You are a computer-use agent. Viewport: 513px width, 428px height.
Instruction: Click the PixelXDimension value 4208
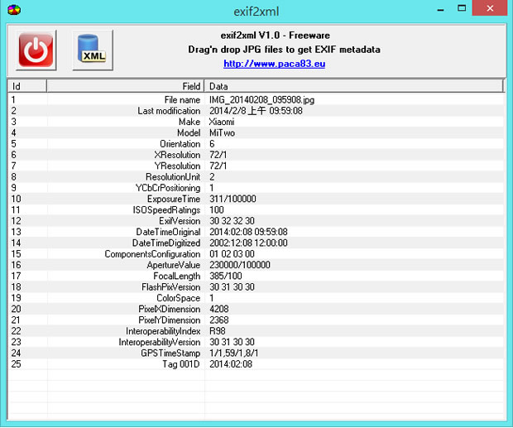tap(221, 309)
